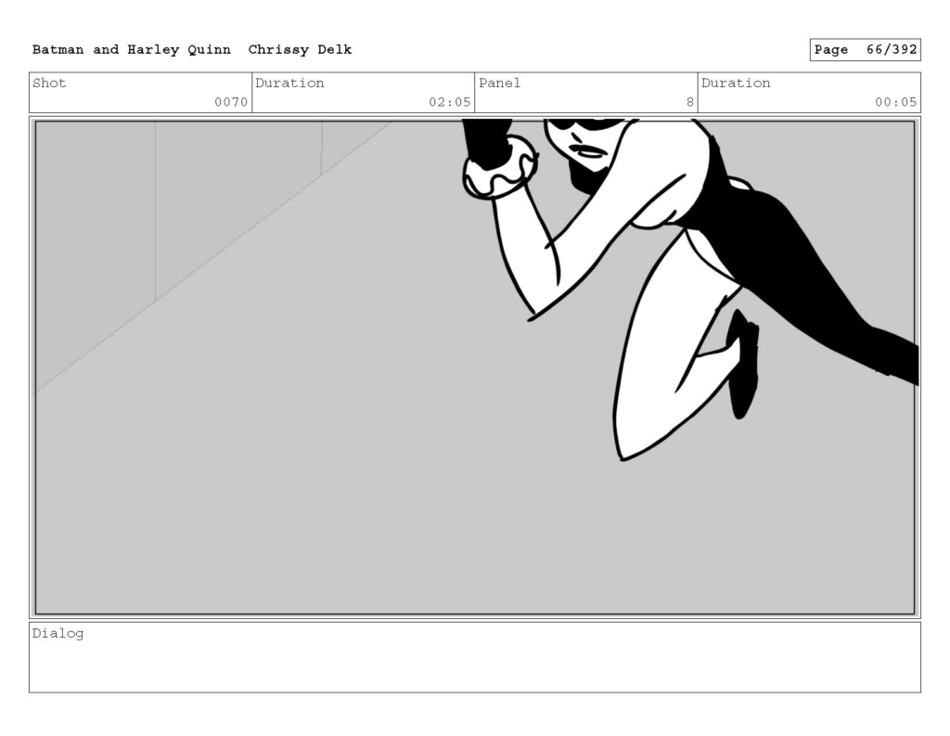This screenshot has width=950, height=736.
Task: Click the 'Panel' label
Action: (499, 83)
